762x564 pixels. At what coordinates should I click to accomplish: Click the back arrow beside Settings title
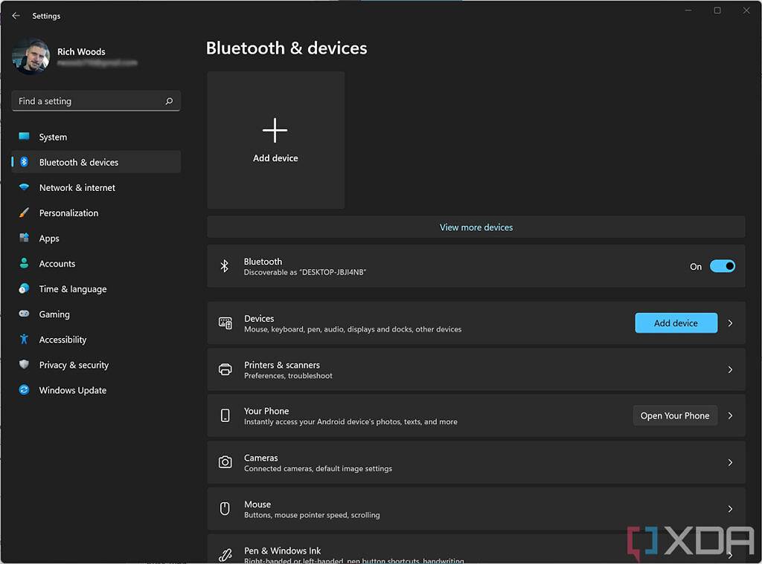click(16, 16)
